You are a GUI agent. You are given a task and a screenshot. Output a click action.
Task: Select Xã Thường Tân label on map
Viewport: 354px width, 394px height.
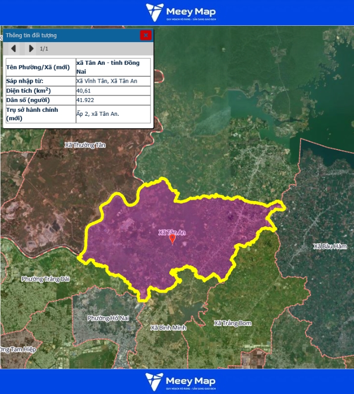(85, 145)
